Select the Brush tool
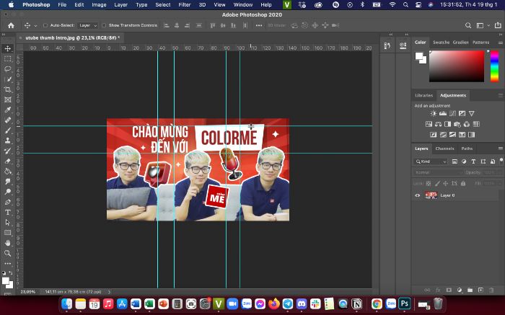The height and width of the screenshot is (315, 505). (8, 130)
